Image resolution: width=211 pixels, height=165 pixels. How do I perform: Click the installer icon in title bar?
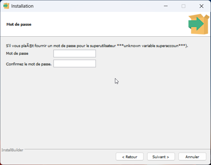6,6
